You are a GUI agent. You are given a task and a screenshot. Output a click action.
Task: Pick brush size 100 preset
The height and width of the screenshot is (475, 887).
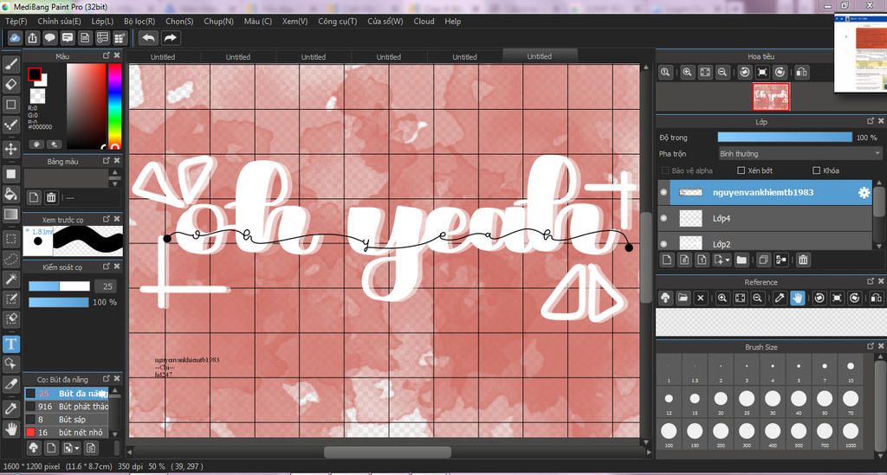point(669,434)
